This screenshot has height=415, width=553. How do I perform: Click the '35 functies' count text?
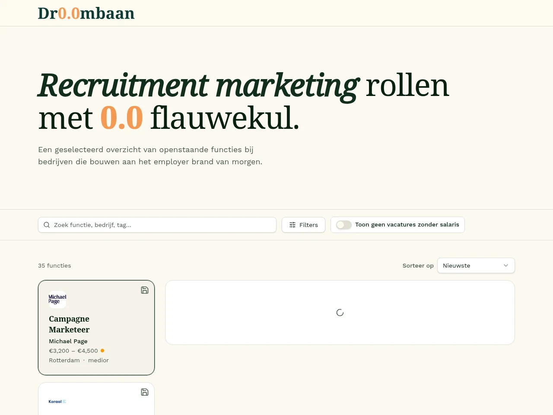point(54,265)
